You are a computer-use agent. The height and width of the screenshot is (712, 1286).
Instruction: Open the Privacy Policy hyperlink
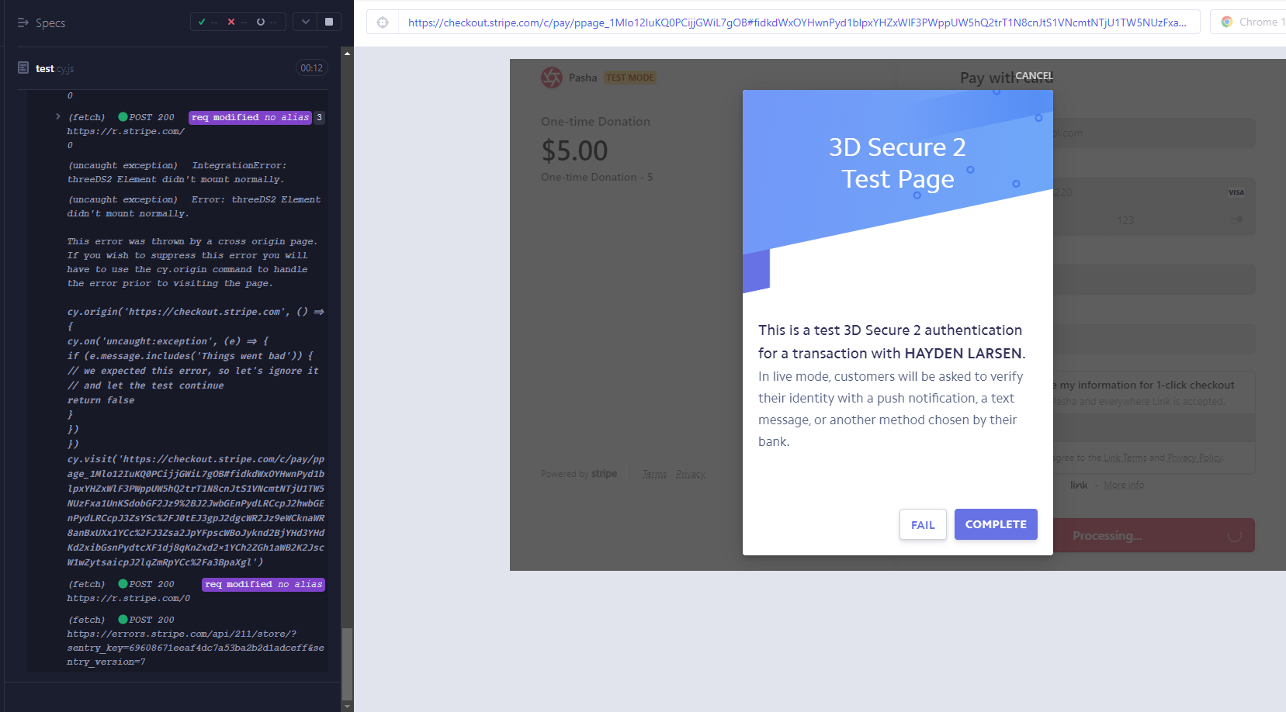(x=1194, y=458)
